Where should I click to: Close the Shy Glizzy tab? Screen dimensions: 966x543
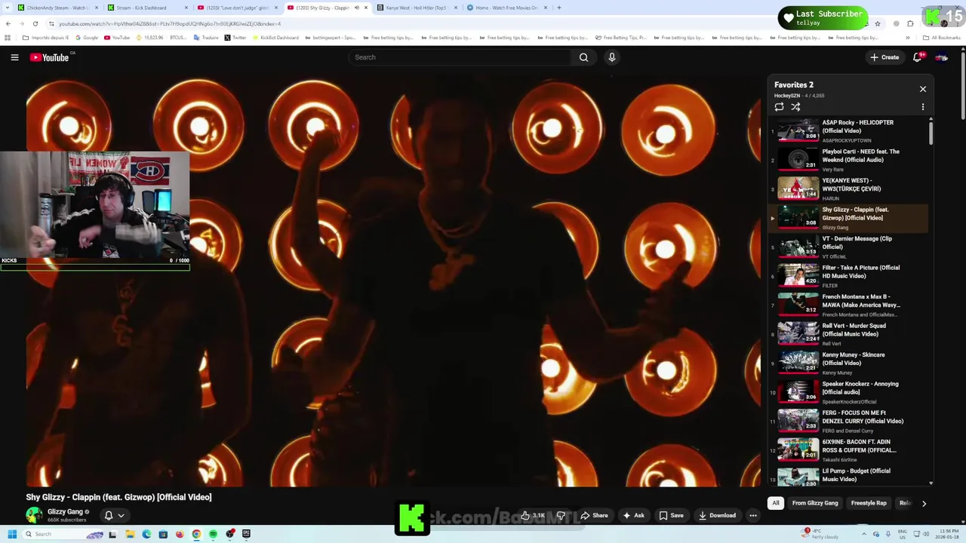366,8
